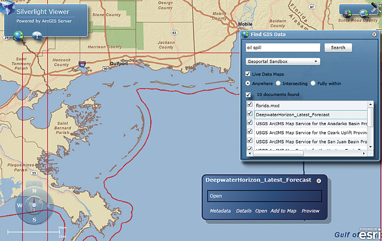382x241 pixels.
Task: Click the globe icon under Silverlight Viewer
Action: pyautogui.click(x=18, y=36)
